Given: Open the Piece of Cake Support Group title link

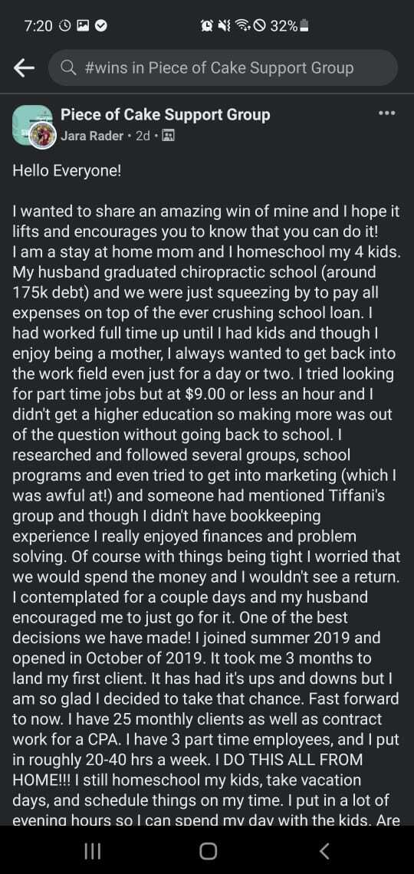Looking at the screenshot, I should point(165,115).
